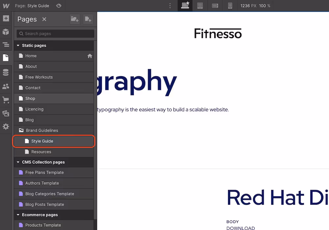Select the Style Guide page
329x230 pixels.
click(x=54, y=141)
